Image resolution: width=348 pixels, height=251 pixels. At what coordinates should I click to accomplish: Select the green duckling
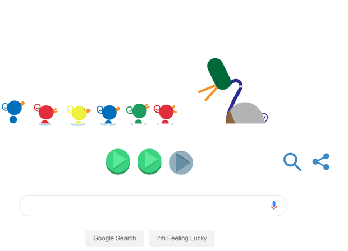(x=138, y=113)
